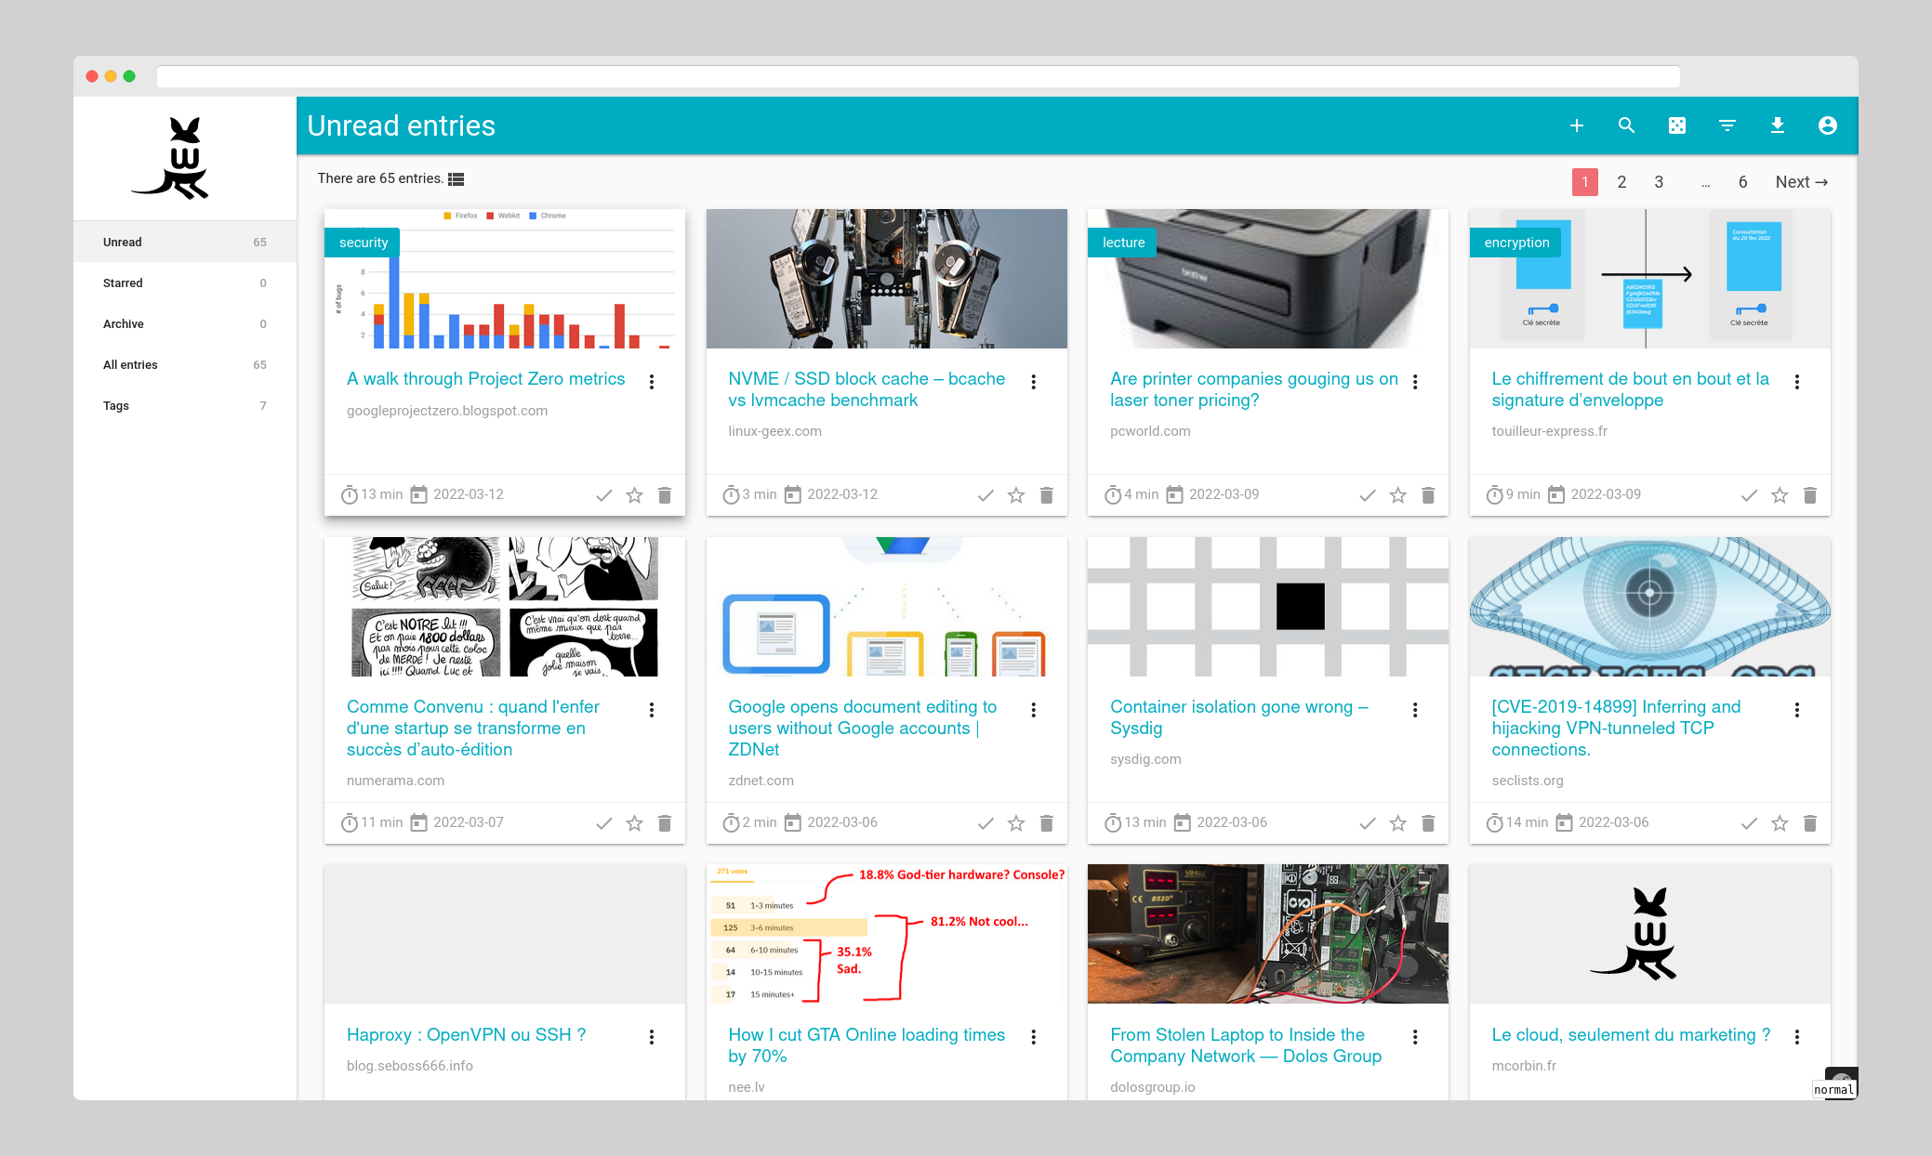1932x1156 pixels.
Task: Open Tags from the sidebar
Action: tap(115, 405)
